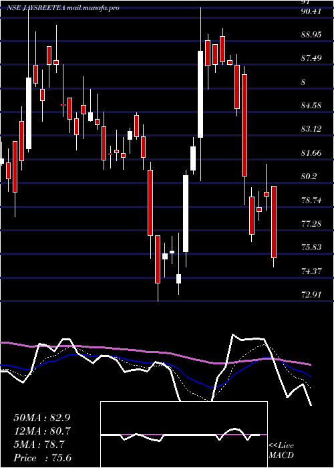This screenshot has width=334, height=468.
Task: Click the 50MA : 82.9 readout
Action: pos(42,418)
